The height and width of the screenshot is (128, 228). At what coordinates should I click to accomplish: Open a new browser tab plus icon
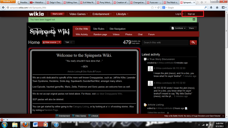202,2
